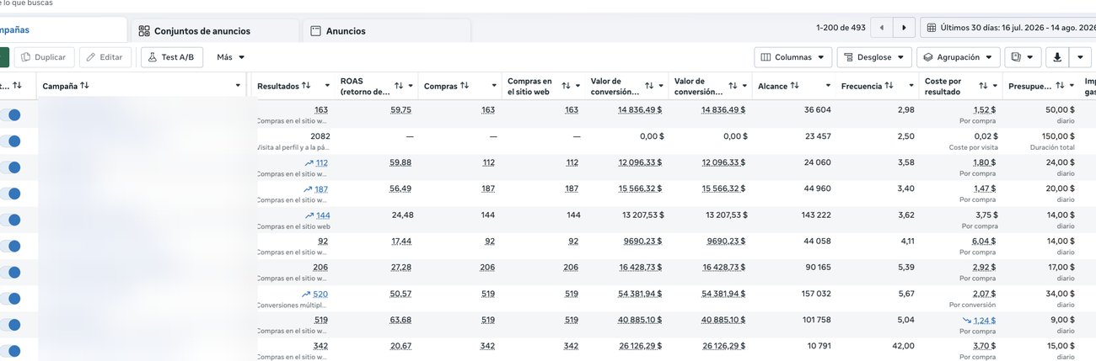Open export options arrow beside download
Image resolution: width=1096 pixels, height=361 pixels.
[1081, 57]
